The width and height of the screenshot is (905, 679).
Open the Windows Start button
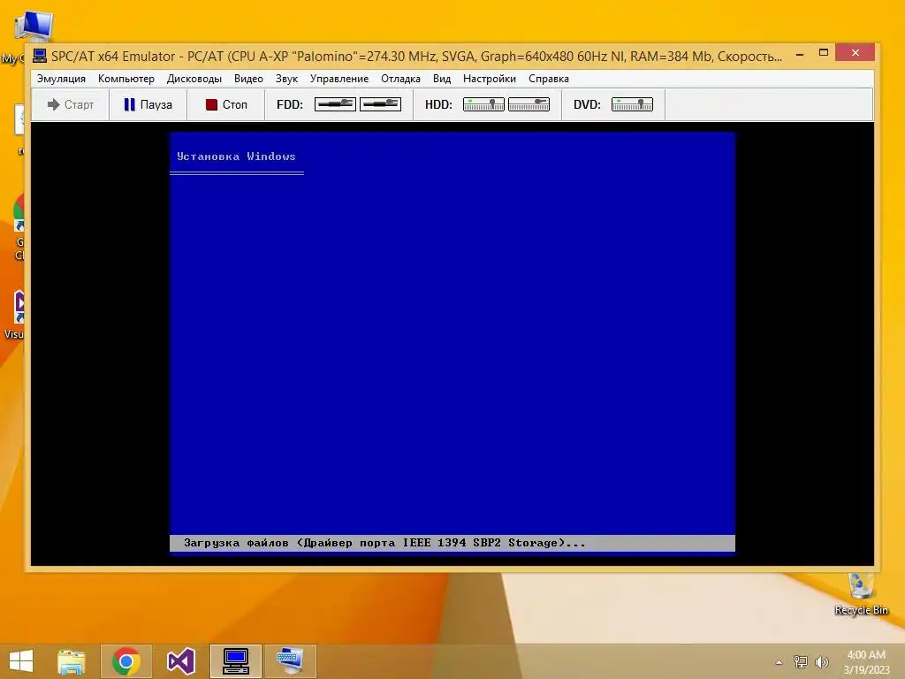tap(21, 661)
